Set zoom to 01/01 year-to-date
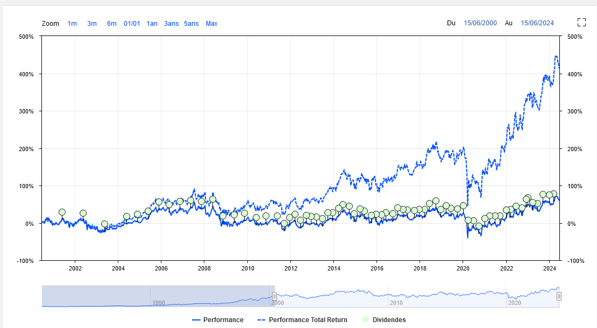Image resolution: width=597 pixels, height=328 pixels. 132,24
